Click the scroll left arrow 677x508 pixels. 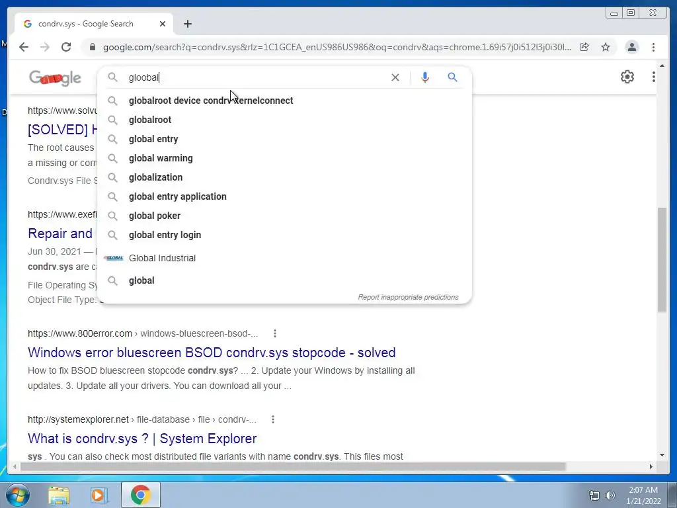point(15,466)
